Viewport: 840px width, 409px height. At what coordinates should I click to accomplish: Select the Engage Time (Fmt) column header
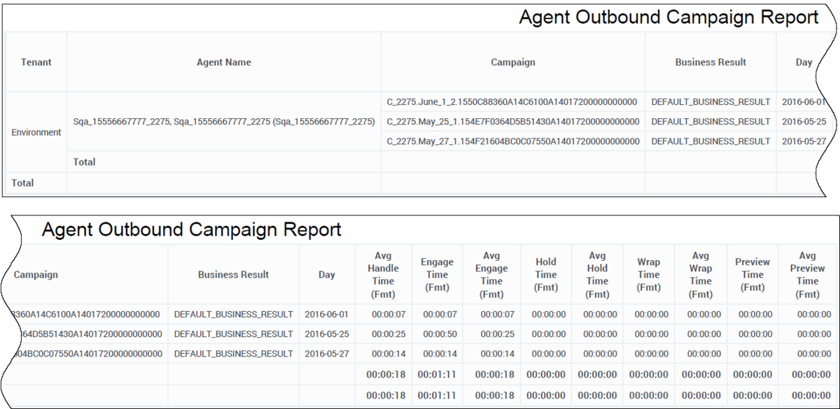[x=437, y=275]
